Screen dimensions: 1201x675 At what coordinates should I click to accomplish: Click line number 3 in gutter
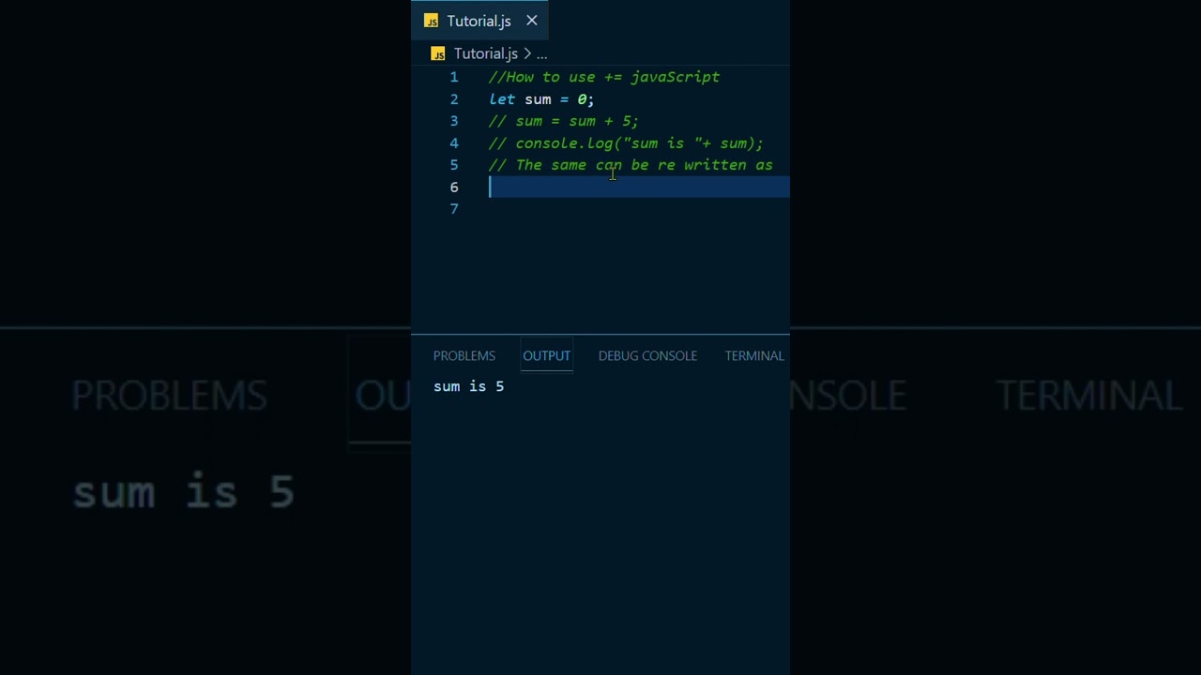[x=454, y=121]
